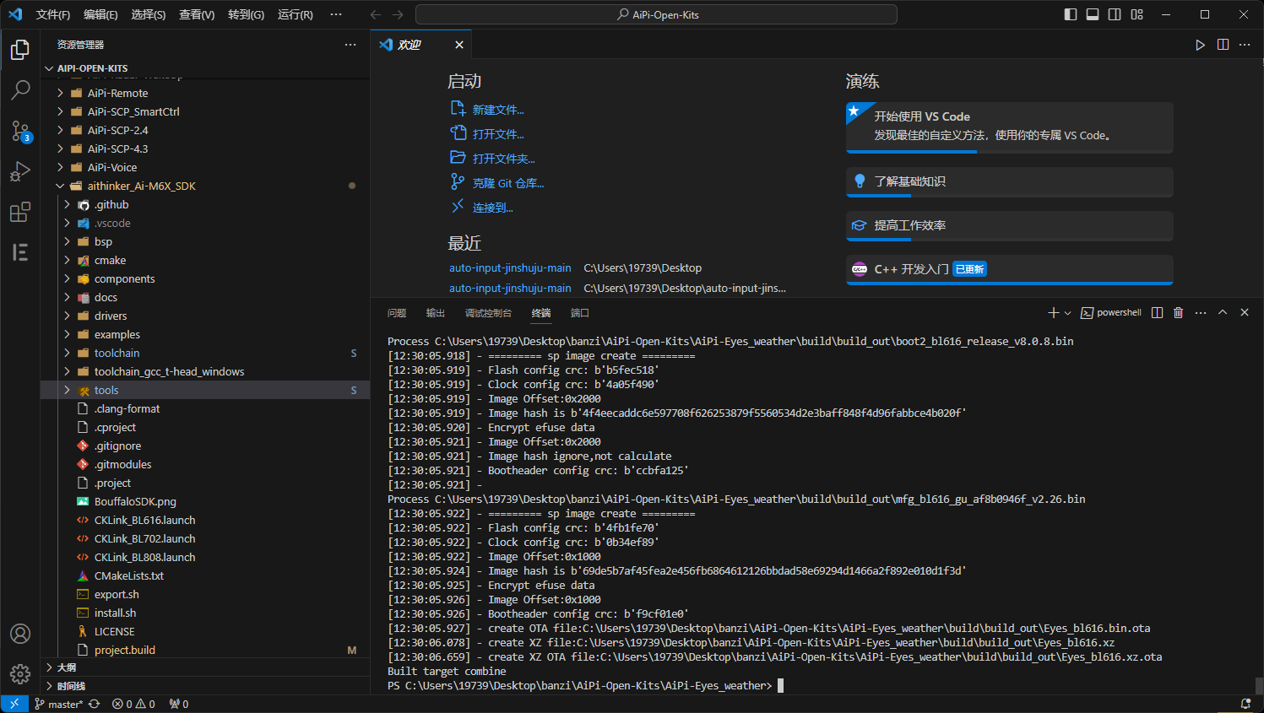
Task: Click the remote window indicator in status bar
Action: coord(14,704)
